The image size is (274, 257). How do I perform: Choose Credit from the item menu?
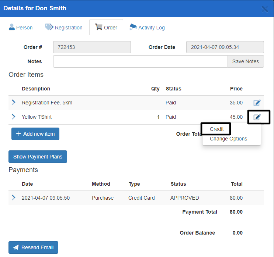[x=217, y=129]
